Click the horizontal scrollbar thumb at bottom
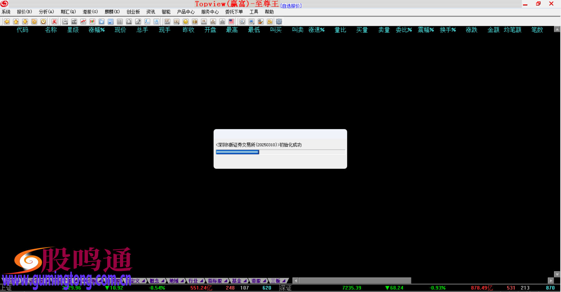The height and width of the screenshot is (292, 561). point(355,281)
